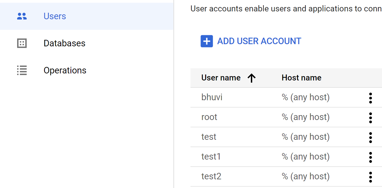Select the bhuvi user row name
The image size is (382, 188).
pyautogui.click(x=212, y=97)
